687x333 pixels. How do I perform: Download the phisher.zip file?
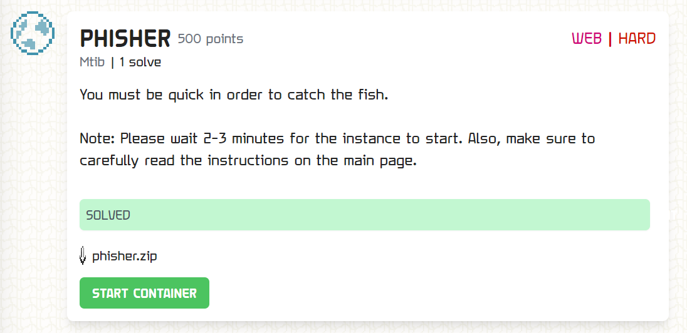pyautogui.click(x=124, y=256)
